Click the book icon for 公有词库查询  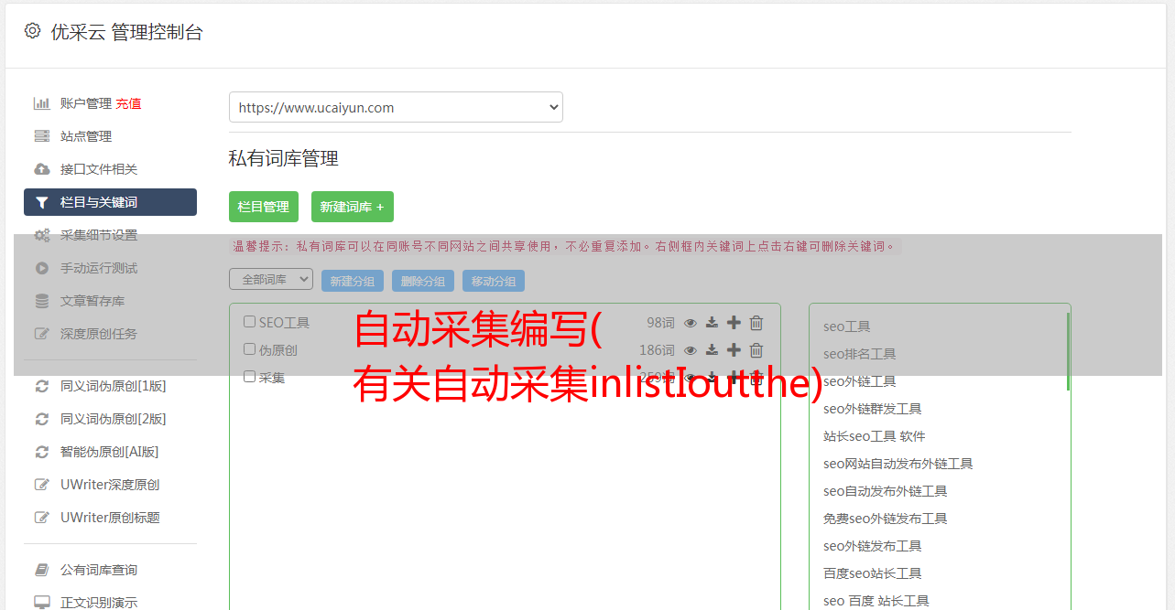pos(41,570)
